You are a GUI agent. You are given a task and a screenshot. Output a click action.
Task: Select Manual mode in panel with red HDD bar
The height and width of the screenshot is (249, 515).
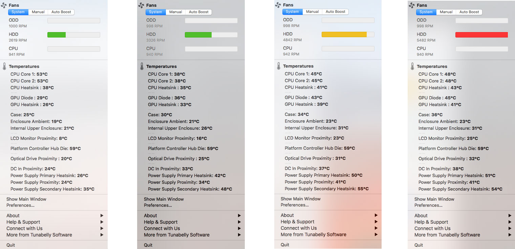(446, 12)
